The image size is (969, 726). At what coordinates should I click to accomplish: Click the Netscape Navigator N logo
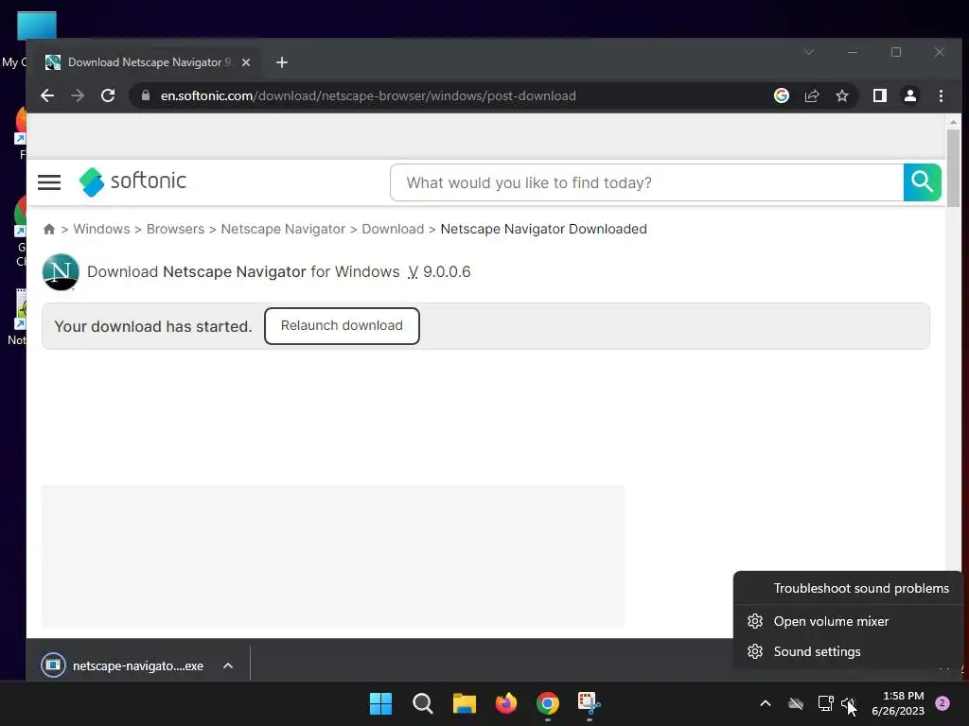tap(61, 271)
